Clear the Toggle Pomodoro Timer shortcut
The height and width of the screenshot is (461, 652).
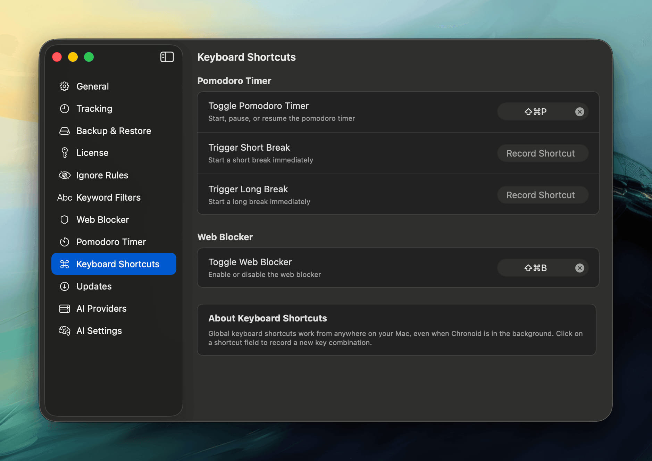point(579,112)
